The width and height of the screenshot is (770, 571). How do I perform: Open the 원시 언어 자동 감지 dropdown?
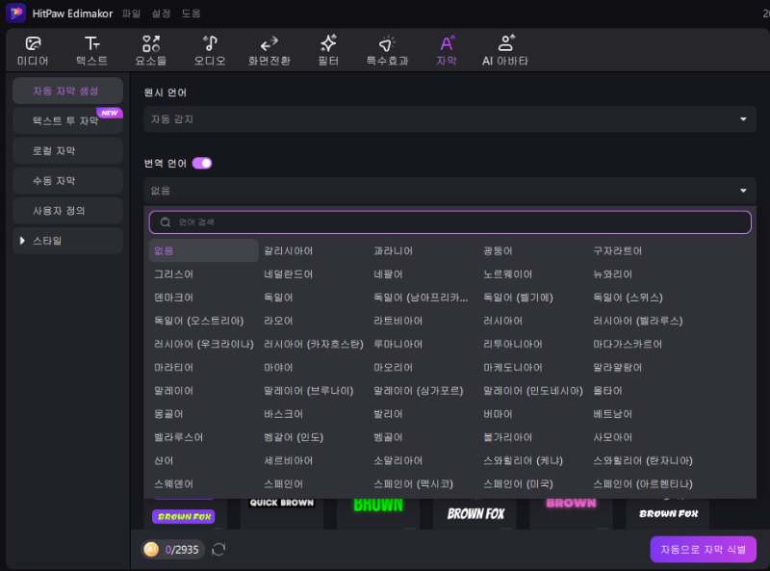pos(449,119)
